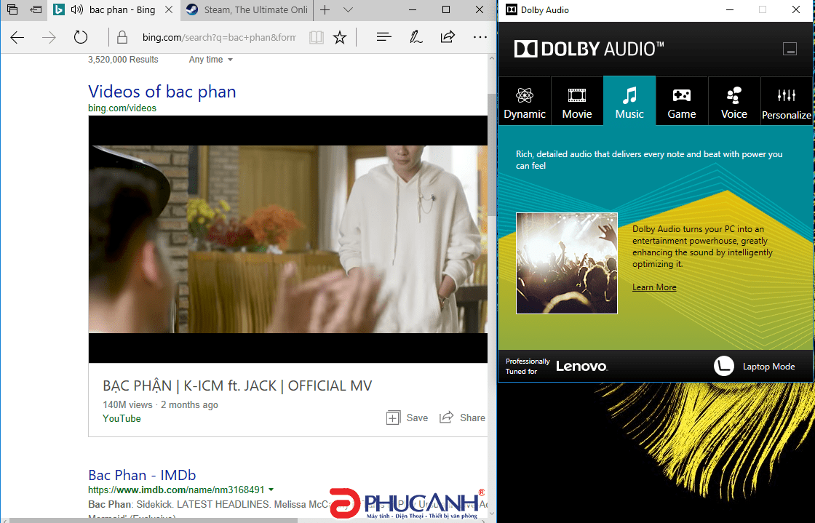Click the Dolby Audio title bar icon

512,10
